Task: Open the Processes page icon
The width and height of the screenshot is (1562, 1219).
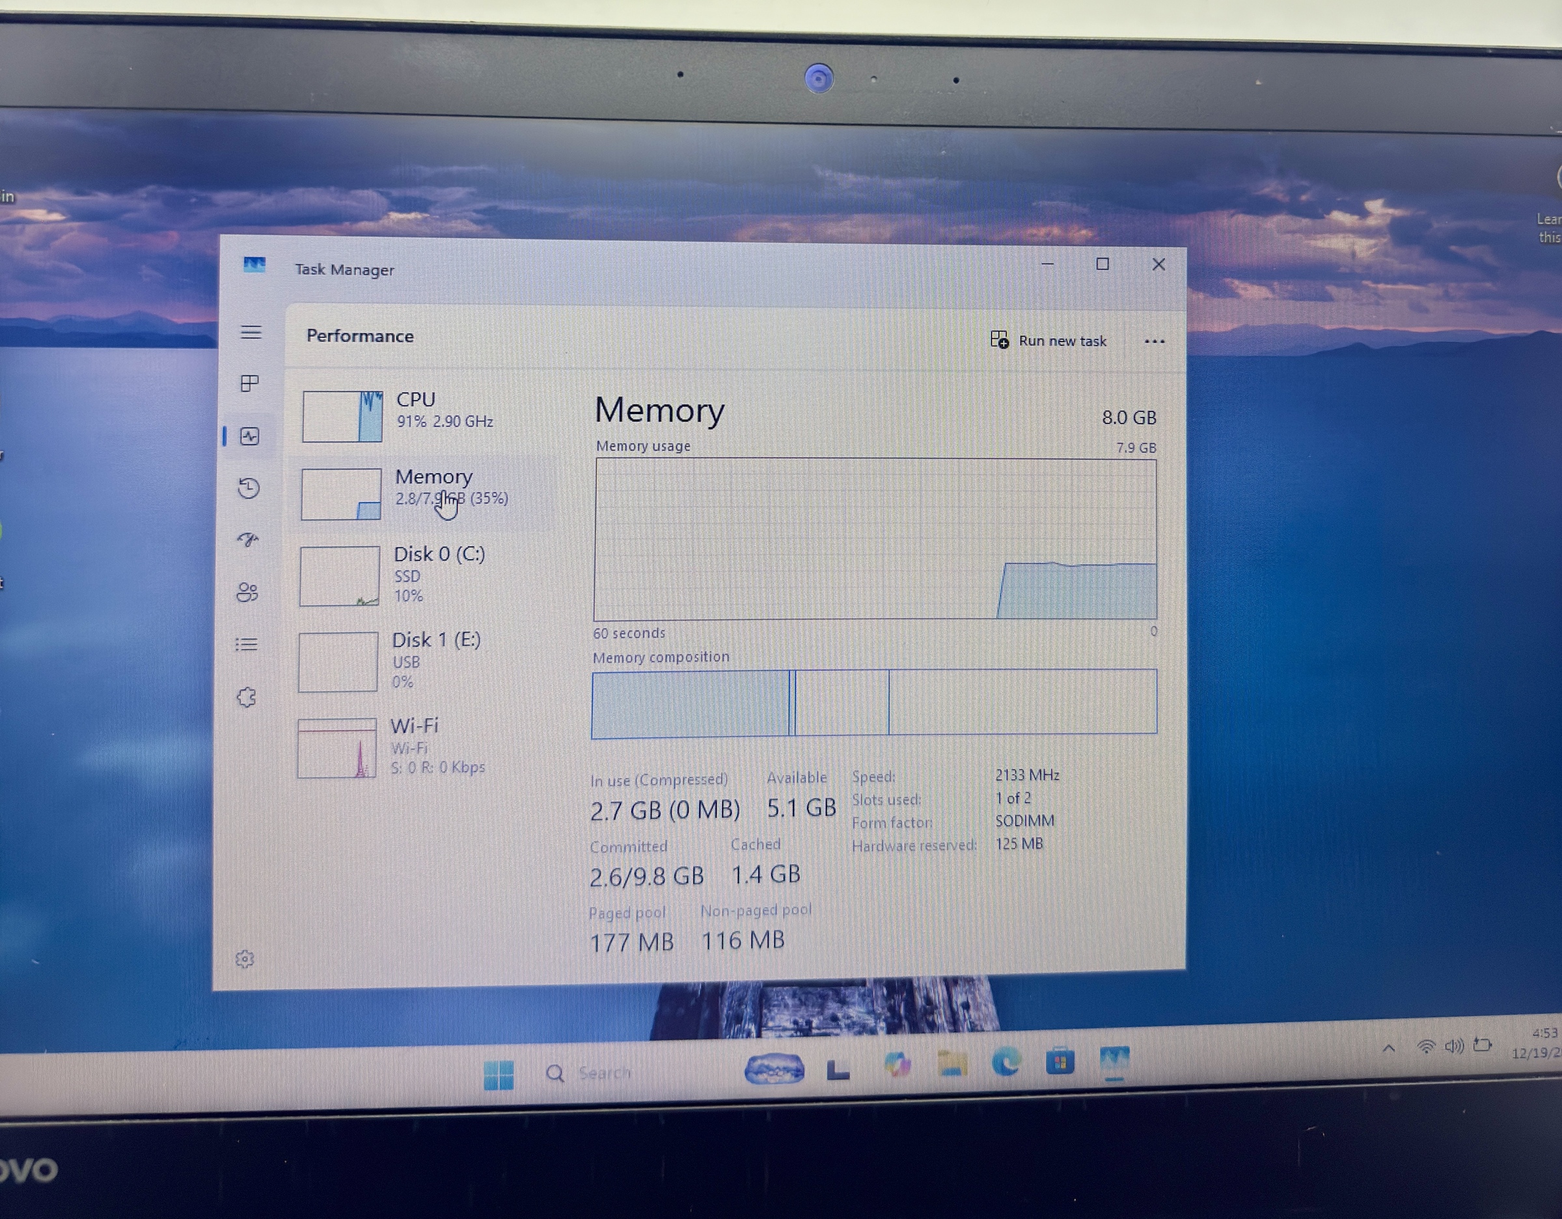Action: [250, 384]
